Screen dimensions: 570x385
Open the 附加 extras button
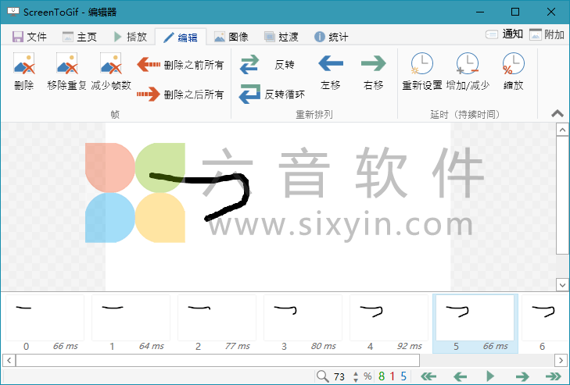tap(547, 34)
